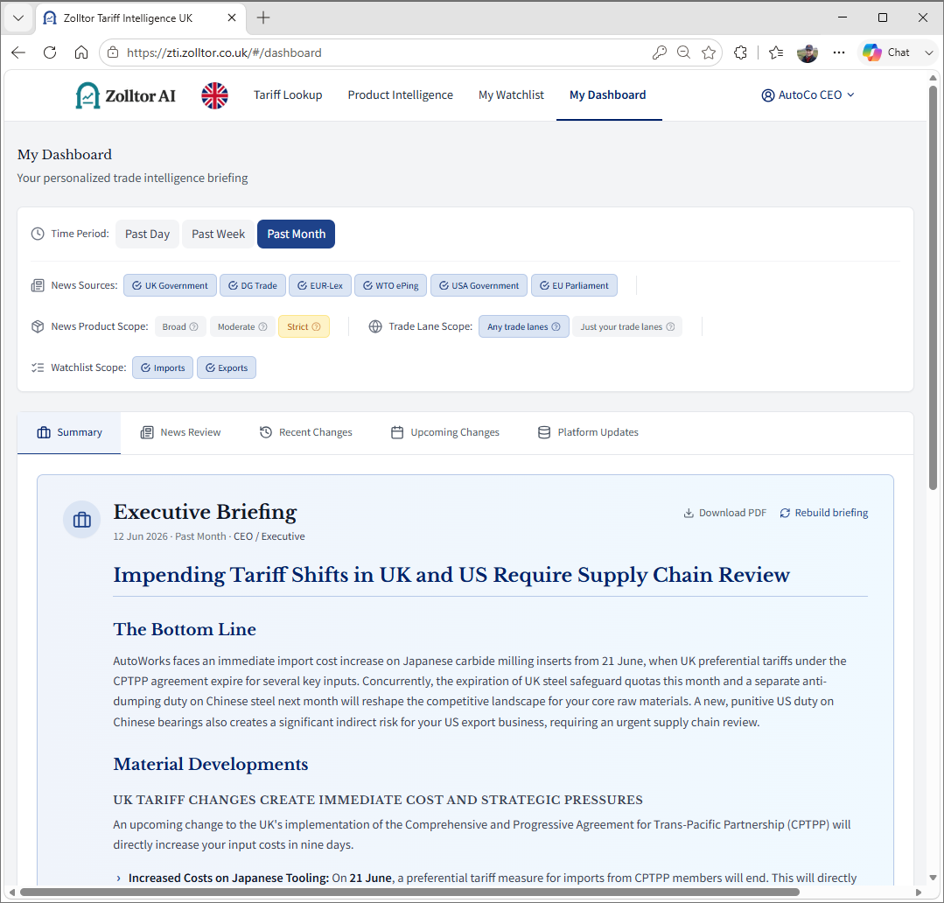The image size is (944, 903).
Task: Toggle the UK Government news source
Action: 171,285
